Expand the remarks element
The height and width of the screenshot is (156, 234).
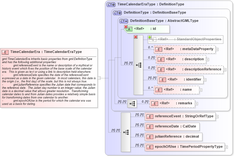point(197,104)
